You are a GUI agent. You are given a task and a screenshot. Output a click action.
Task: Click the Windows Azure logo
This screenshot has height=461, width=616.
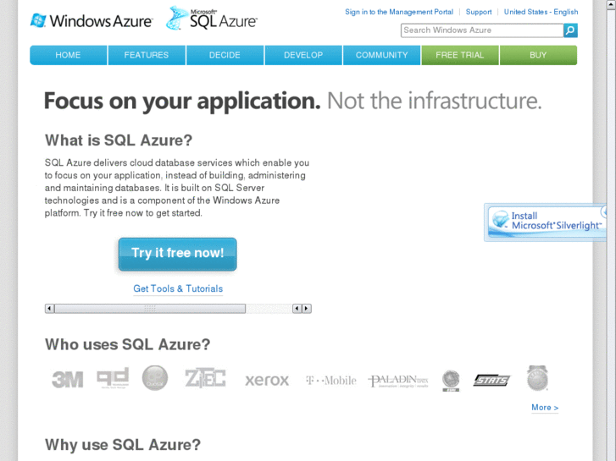pos(92,21)
